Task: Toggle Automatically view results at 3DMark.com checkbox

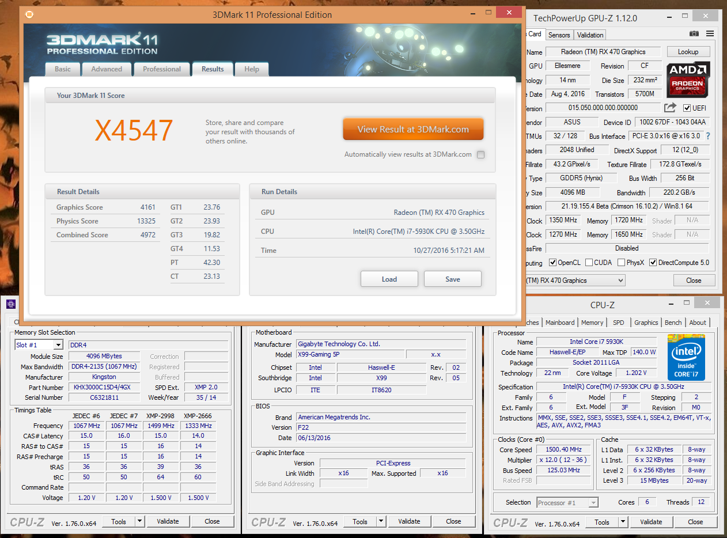Action: tap(481, 154)
